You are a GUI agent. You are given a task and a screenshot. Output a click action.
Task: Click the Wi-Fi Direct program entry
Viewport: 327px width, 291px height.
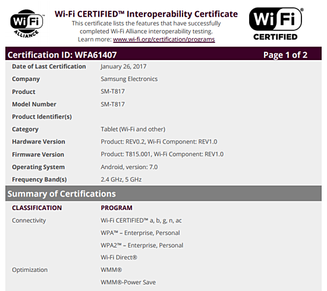119,258
